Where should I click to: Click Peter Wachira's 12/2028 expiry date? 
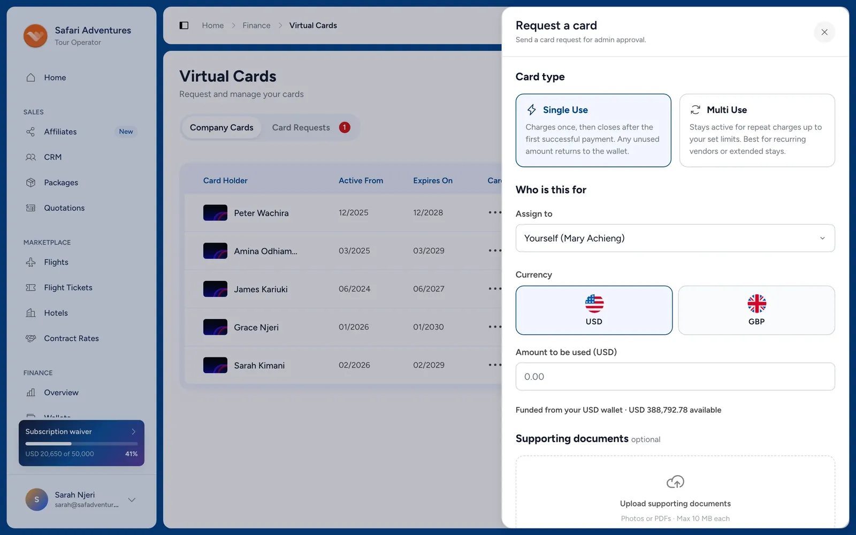tap(428, 212)
